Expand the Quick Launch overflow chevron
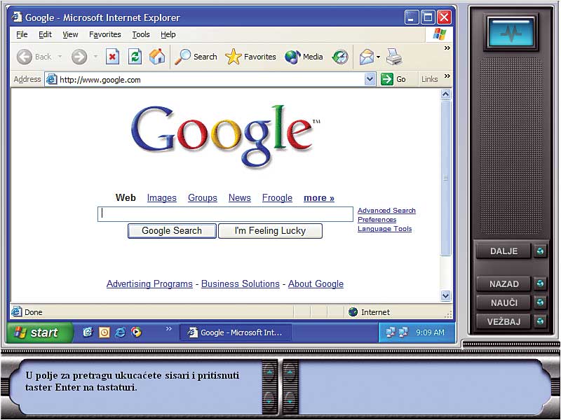Image resolution: width=561 pixels, height=420 pixels. pyautogui.click(x=168, y=328)
